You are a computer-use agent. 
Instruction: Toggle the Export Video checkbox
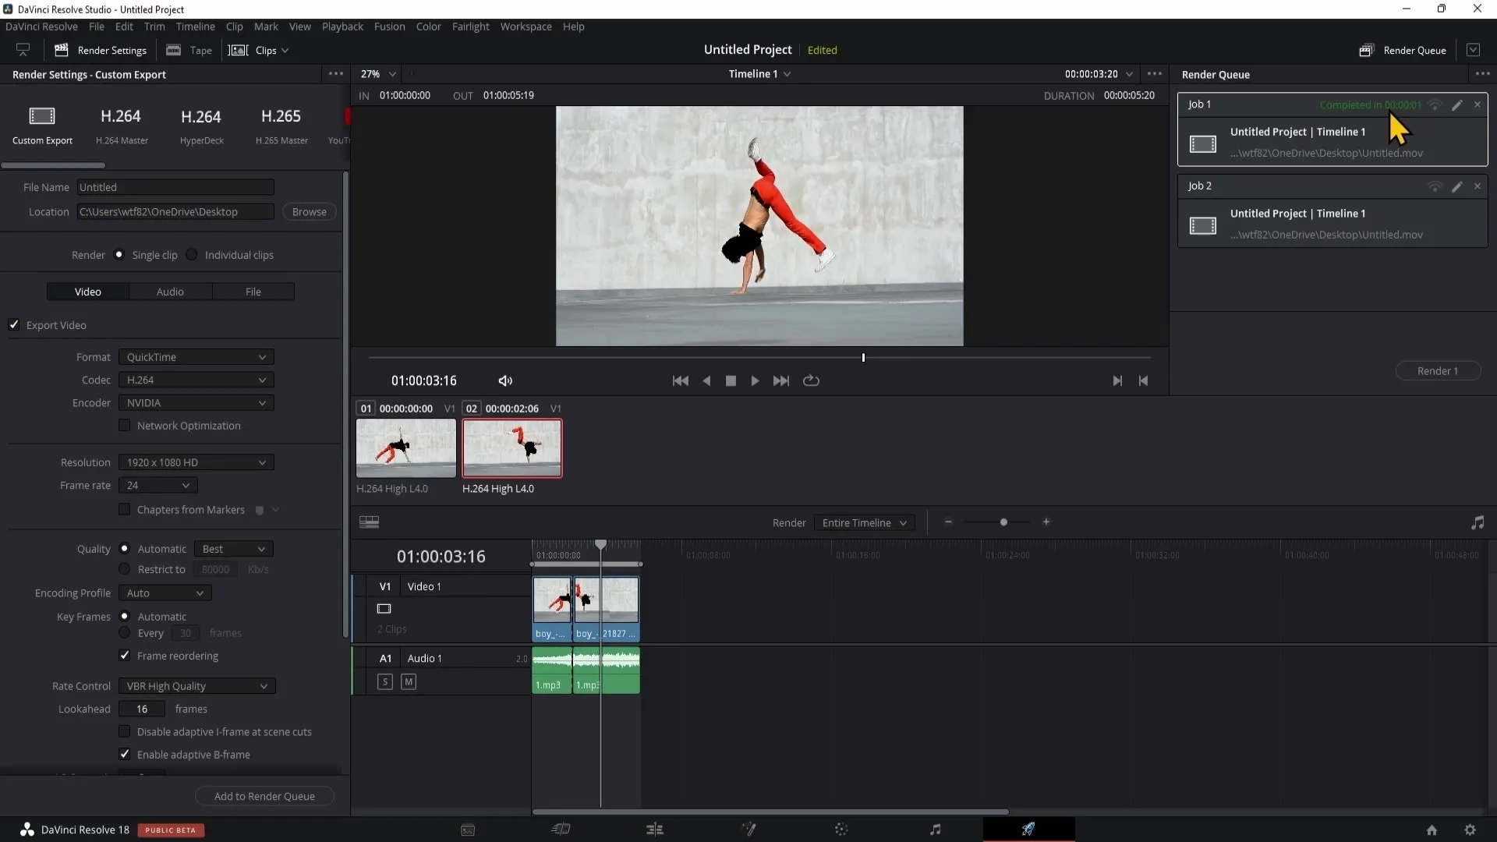(14, 325)
